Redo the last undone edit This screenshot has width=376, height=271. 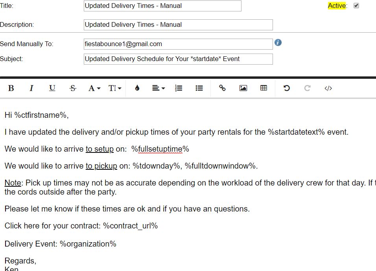(308, 88)
